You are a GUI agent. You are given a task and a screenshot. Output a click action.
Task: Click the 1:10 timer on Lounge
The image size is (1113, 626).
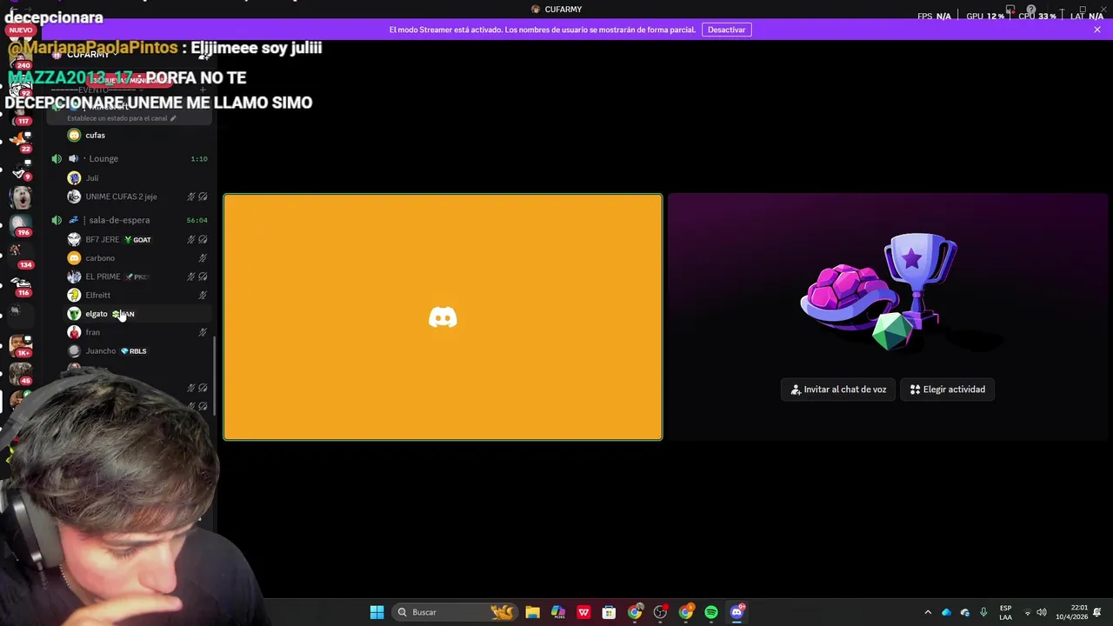199,159
